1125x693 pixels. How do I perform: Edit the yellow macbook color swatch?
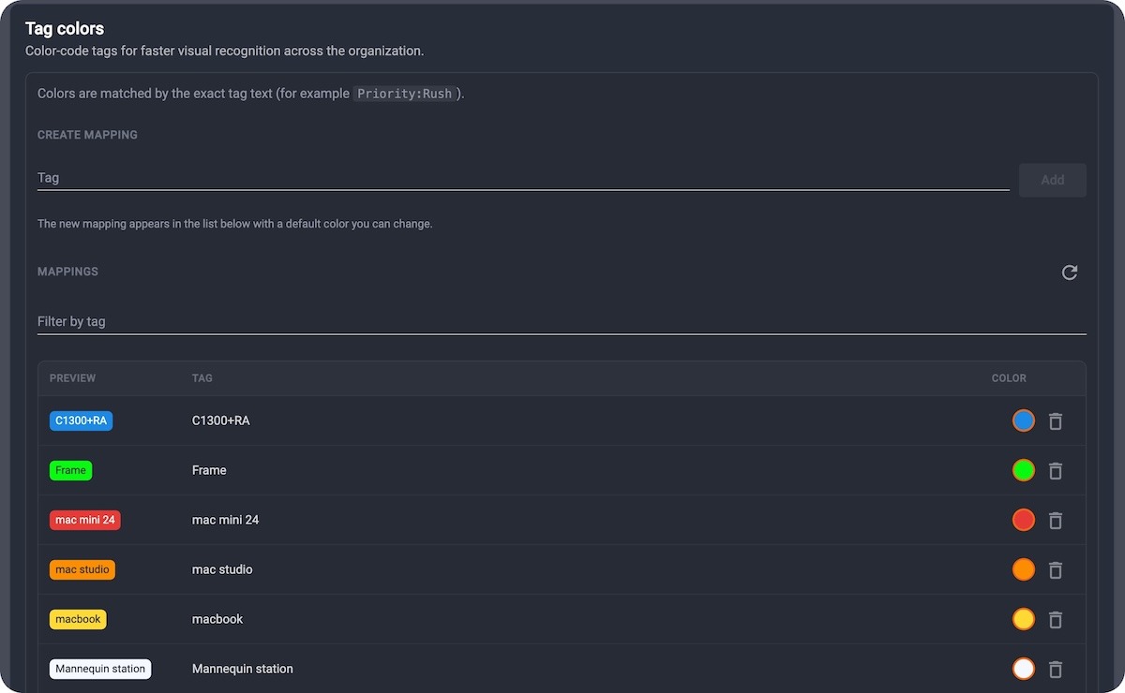[1024, 619]
